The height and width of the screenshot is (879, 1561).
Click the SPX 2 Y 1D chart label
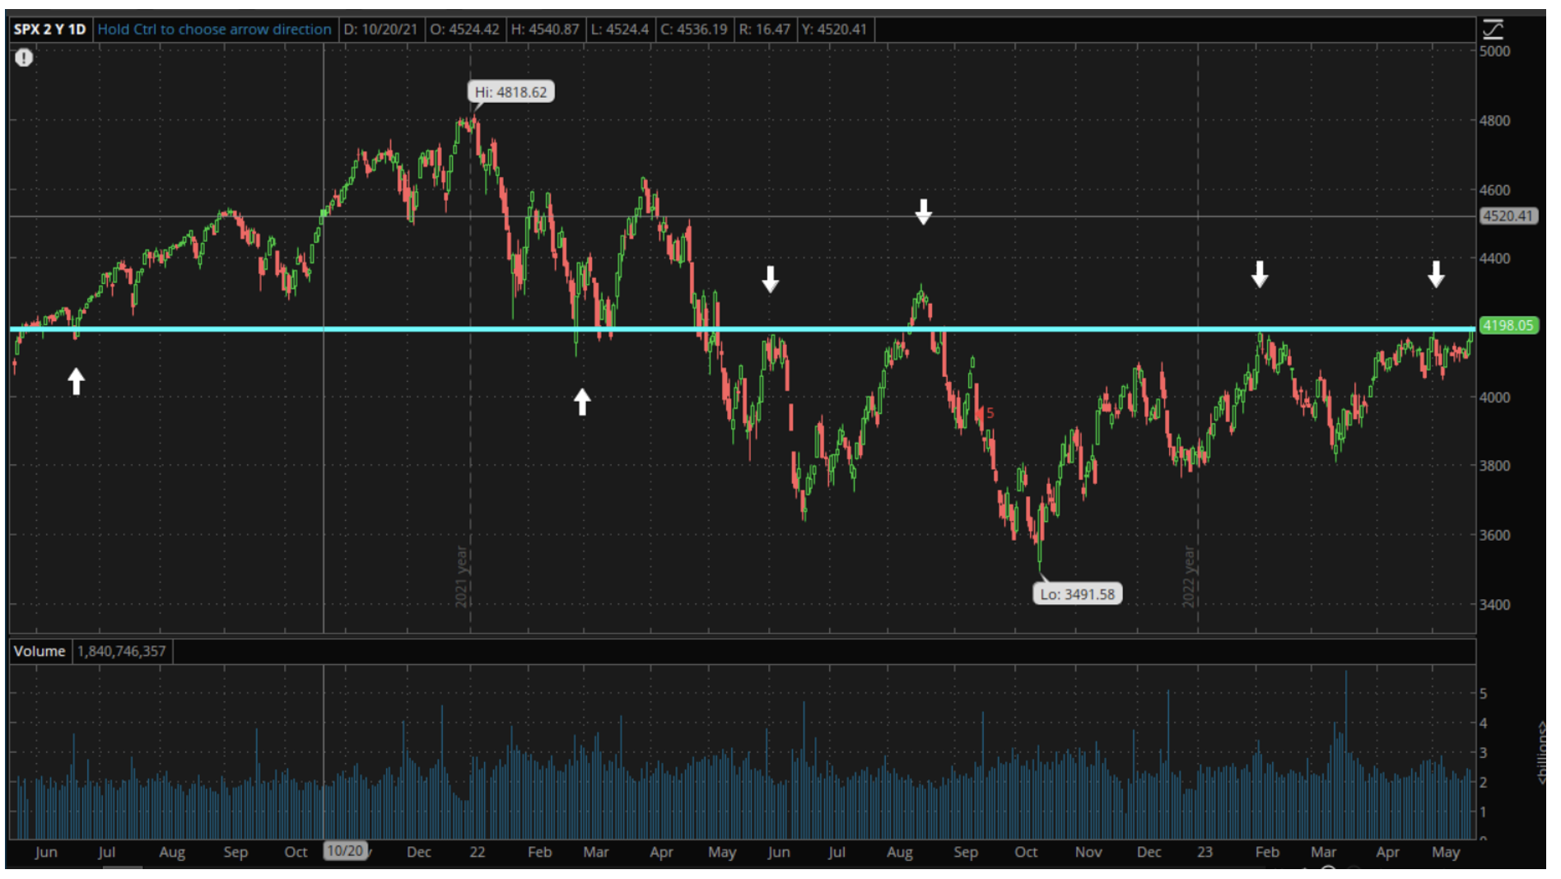[x=49, y=30]
